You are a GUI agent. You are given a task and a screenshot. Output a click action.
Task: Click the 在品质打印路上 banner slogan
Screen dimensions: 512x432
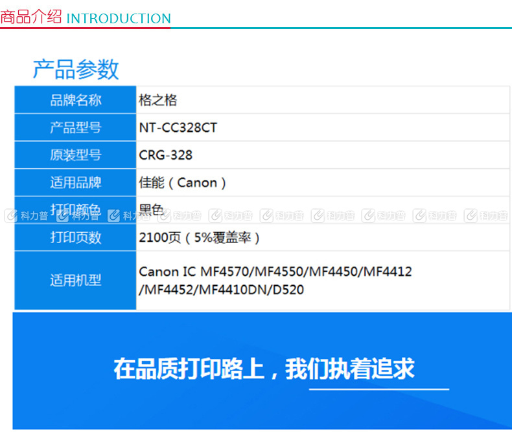[x=264, y=369]
